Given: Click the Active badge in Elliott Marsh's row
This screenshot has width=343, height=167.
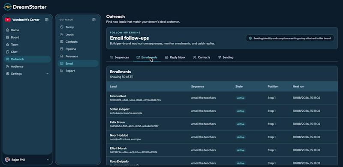Looking at the screenshot, I should (x=241, y=150).
